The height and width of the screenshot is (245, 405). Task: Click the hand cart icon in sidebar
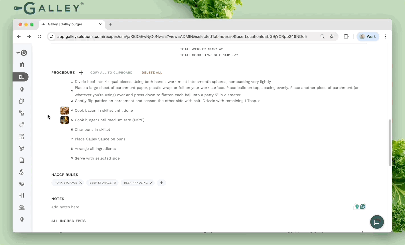(x=22, y=148)
